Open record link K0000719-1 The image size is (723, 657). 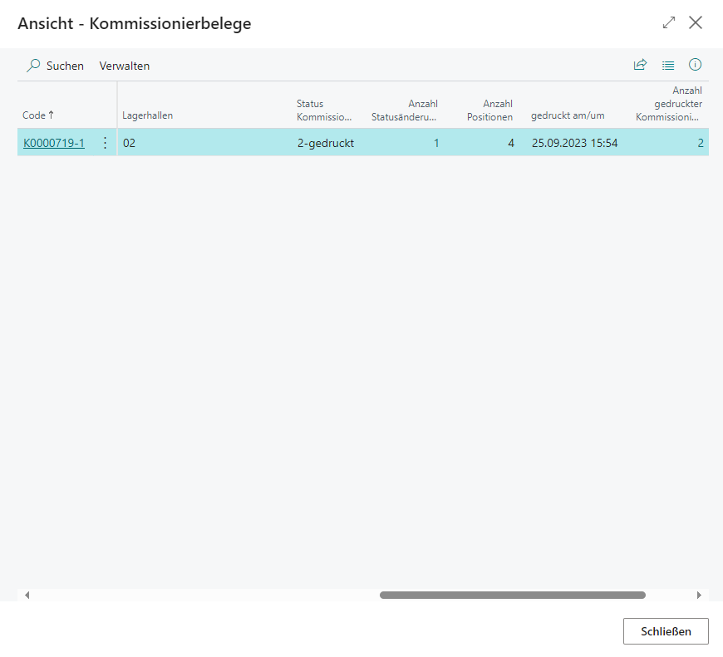coord(54,143)
